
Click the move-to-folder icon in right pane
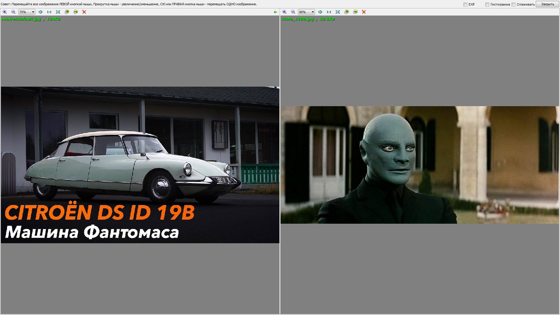click(355, 12)
